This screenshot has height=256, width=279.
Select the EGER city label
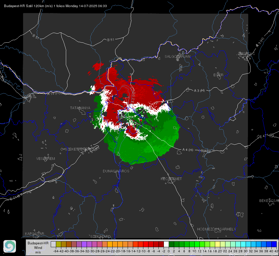click(x=218, y=75)
